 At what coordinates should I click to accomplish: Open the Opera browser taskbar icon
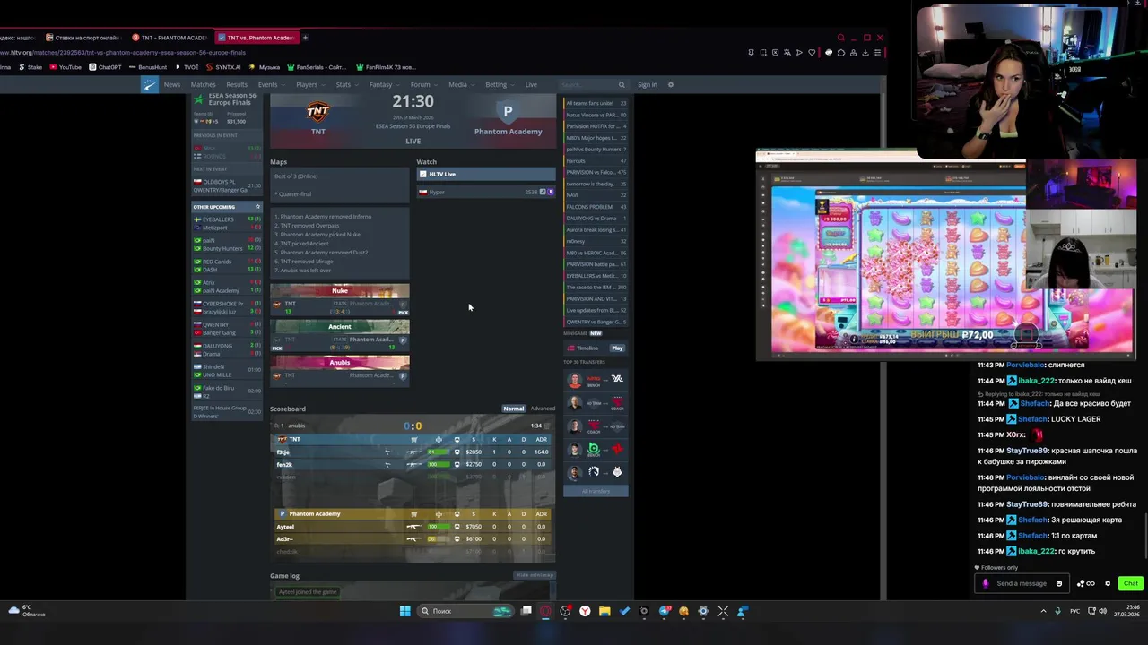545,611
